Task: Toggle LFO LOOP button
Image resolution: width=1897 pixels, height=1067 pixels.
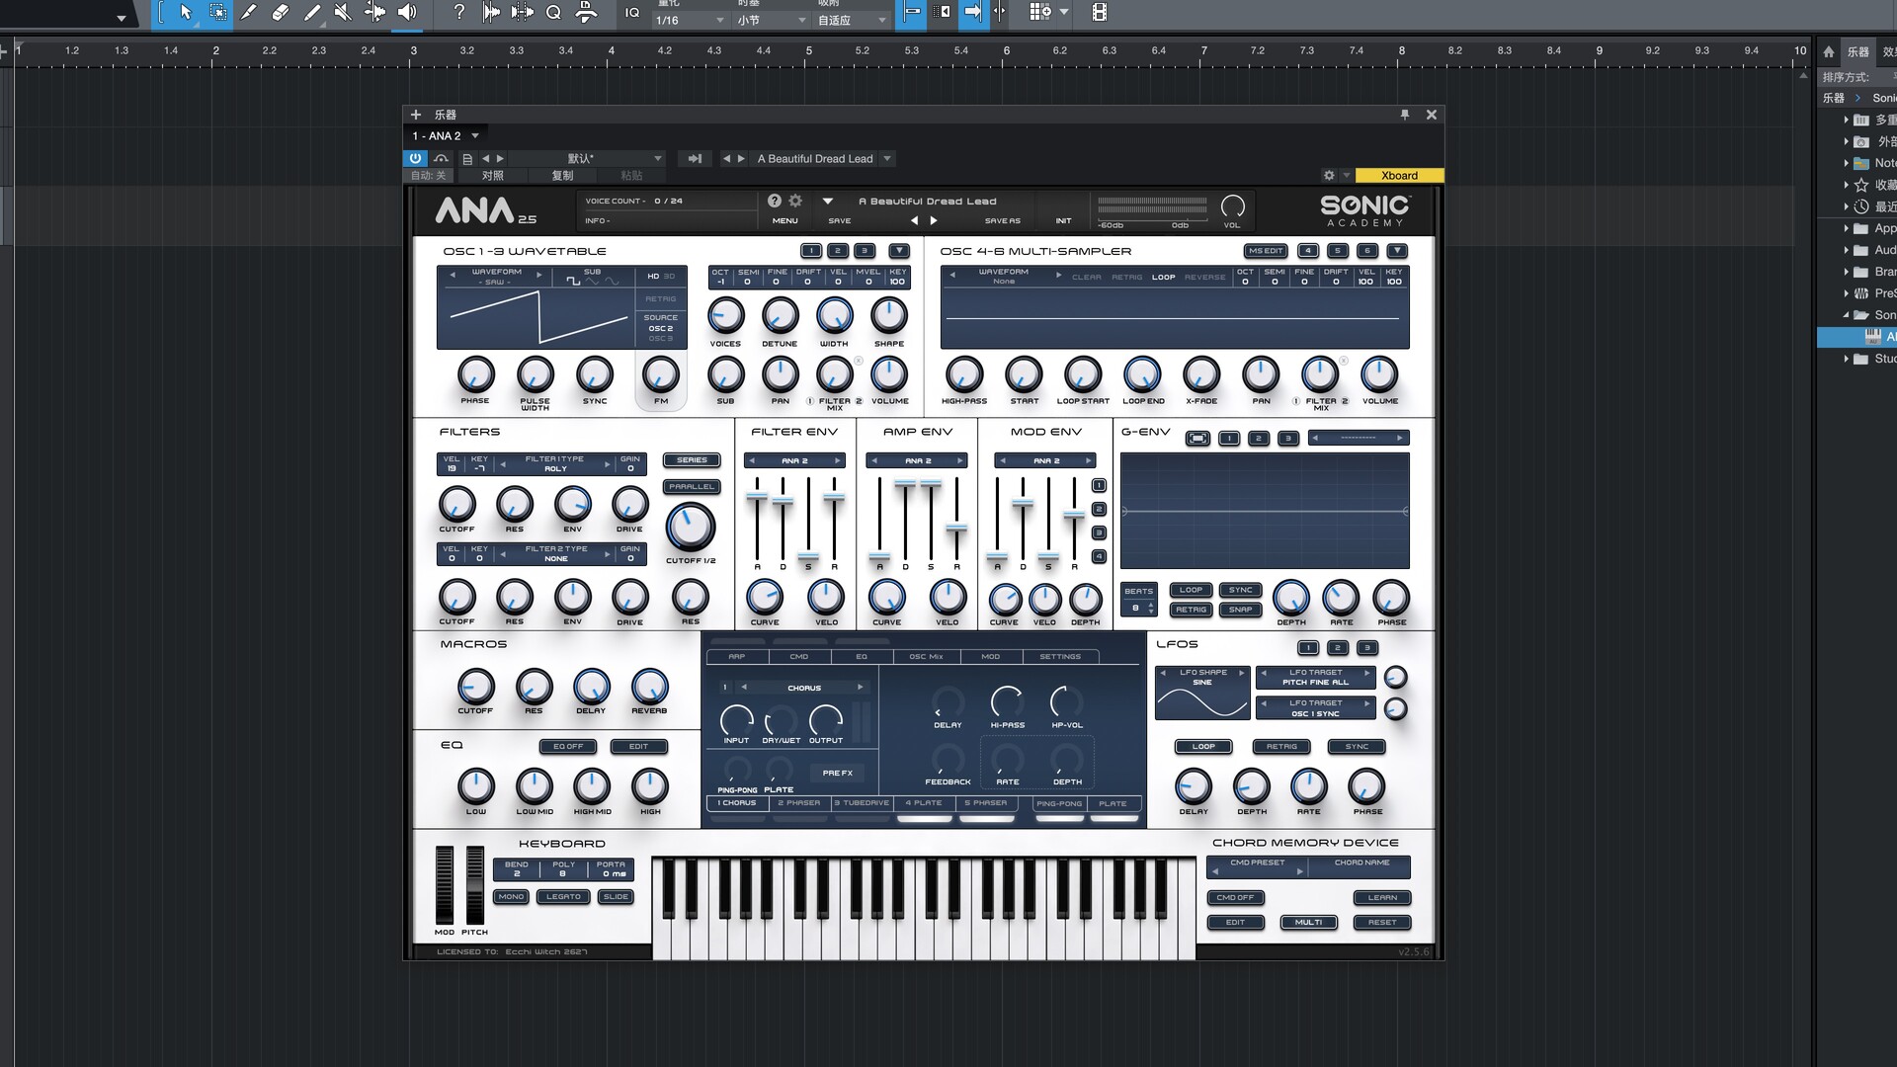Action: coord(1203,747)
